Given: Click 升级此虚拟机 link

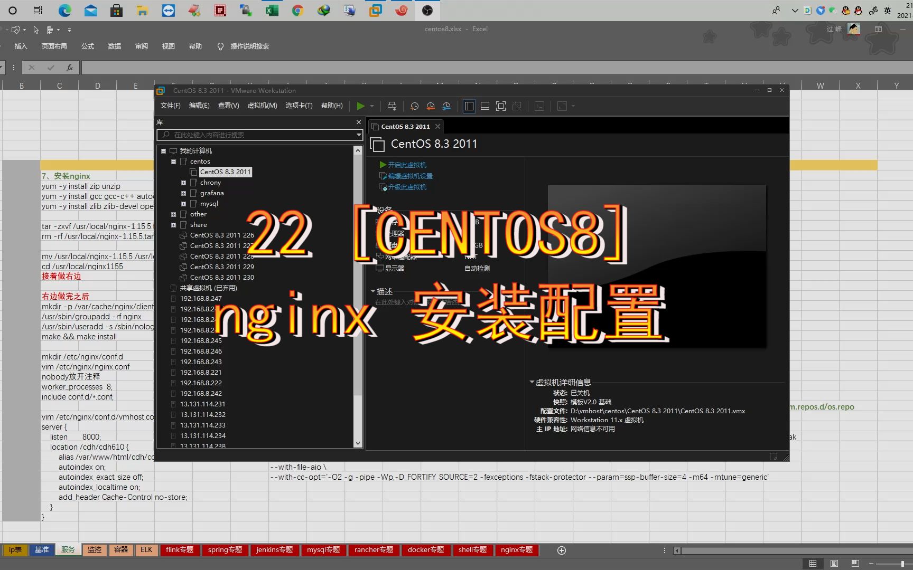Looking at the screenshot, I should click(x=408, y=187).
